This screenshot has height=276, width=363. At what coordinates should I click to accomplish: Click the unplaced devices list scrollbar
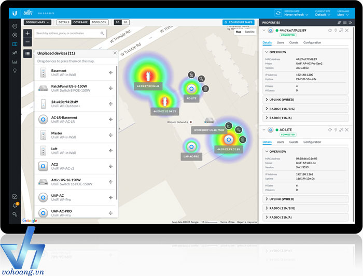pyautogui.click(x=117, y=133)
